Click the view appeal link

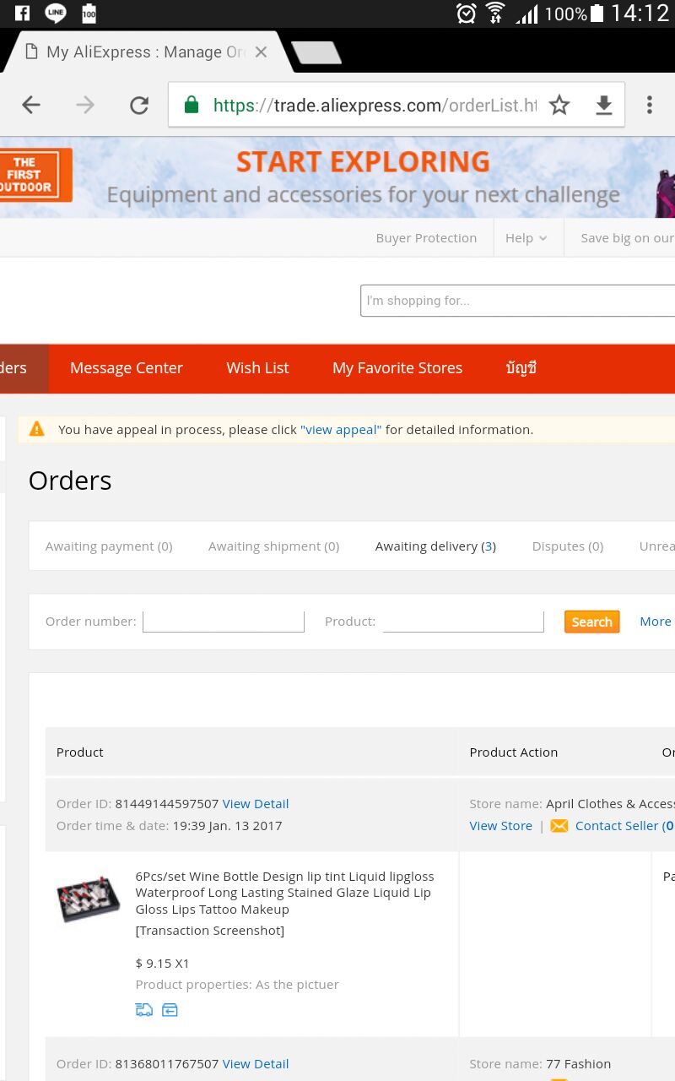click(x=341, y=430)
